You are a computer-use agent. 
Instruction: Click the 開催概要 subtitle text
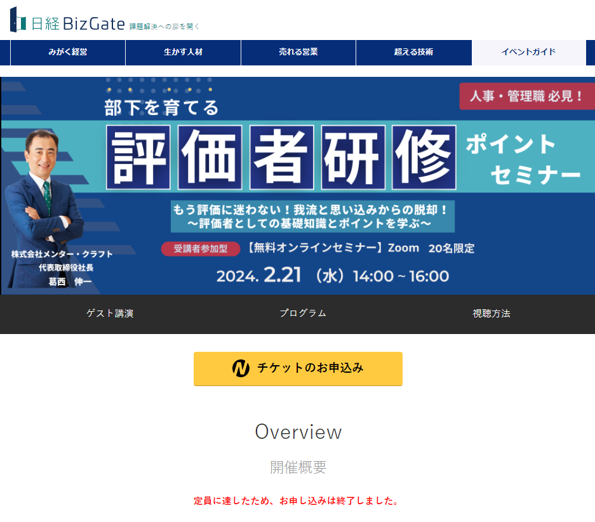[298, 467]
